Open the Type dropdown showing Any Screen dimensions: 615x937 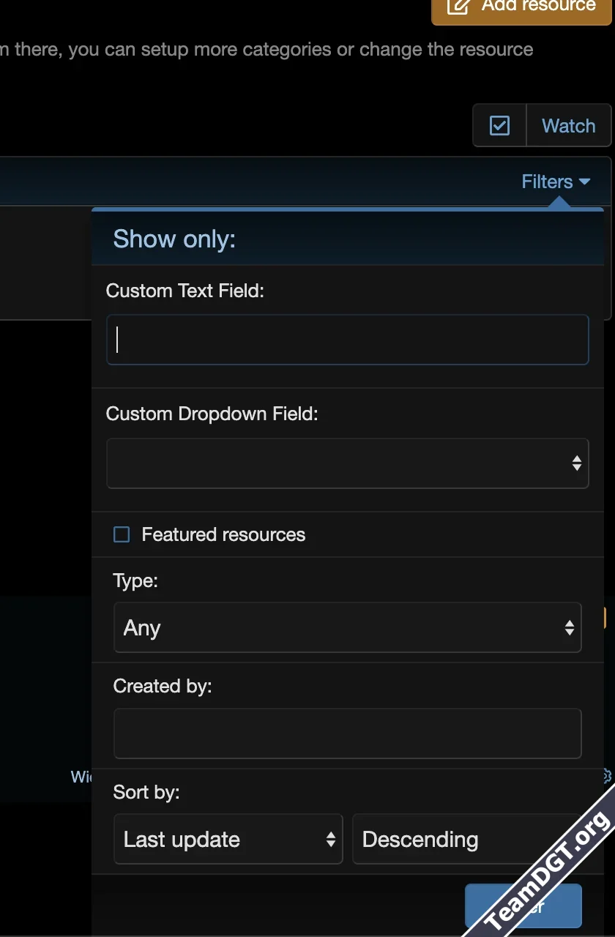point(348,627)
